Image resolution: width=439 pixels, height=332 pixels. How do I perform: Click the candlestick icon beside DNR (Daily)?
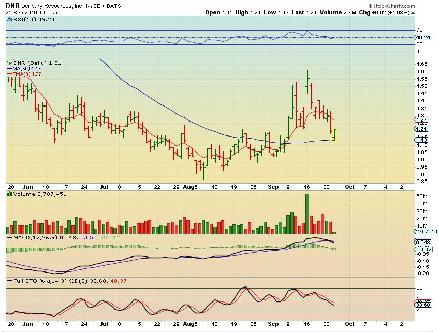10,63
